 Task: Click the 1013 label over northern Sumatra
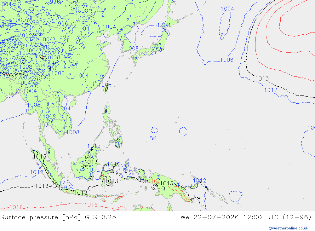pyautogui.click(x=40, y=156)
